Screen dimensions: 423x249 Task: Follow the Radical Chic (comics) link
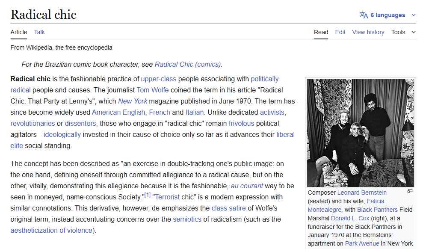tap(188, 64)
